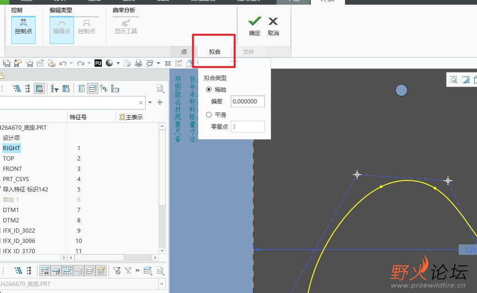The image size is (477, 293).
Task: Click the 特征号 column header
Action: 78,117
